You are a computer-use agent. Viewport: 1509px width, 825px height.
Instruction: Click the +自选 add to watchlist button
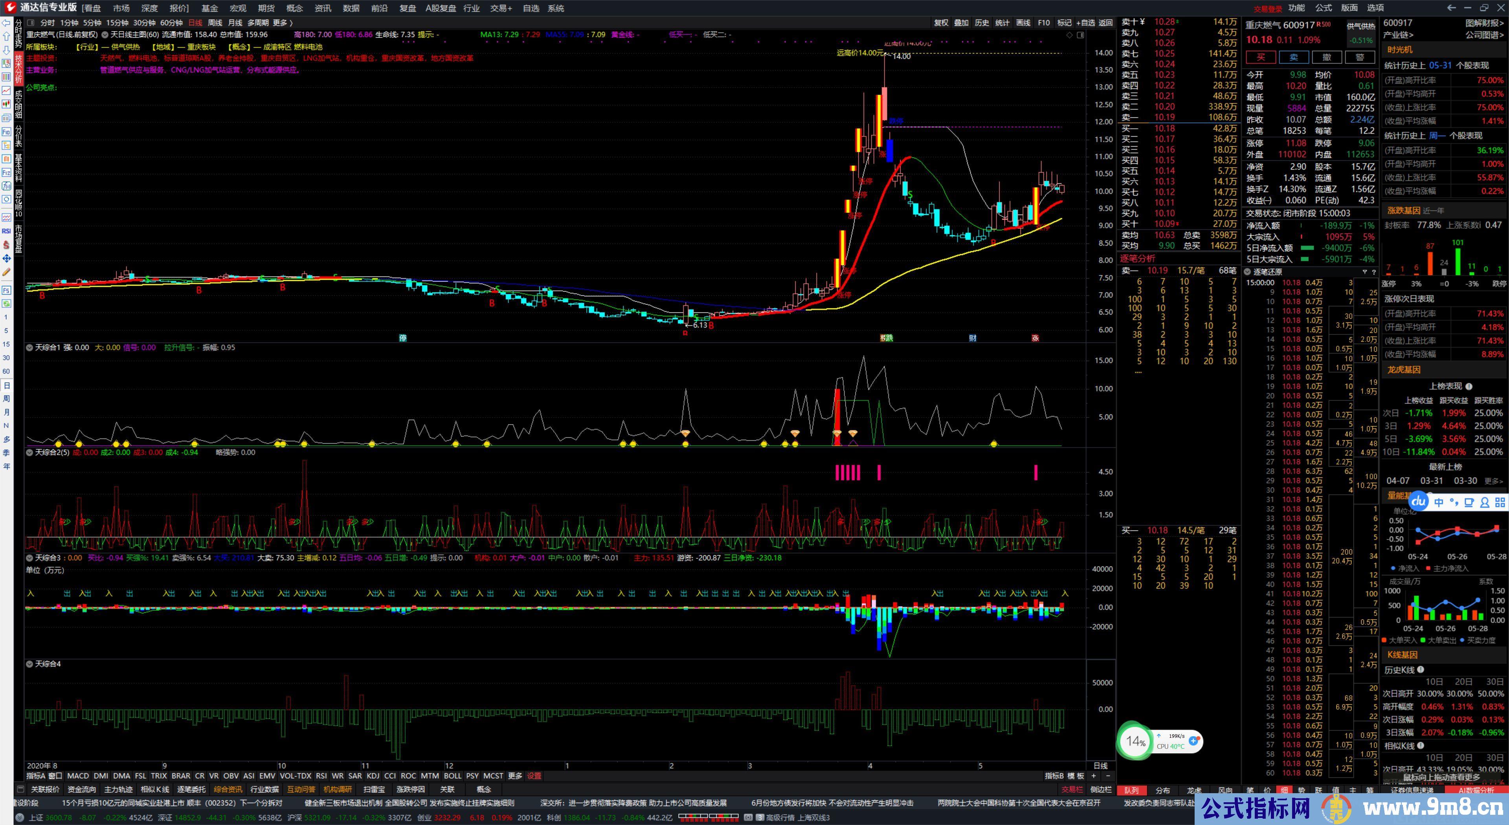click(x=1085, y=23)
